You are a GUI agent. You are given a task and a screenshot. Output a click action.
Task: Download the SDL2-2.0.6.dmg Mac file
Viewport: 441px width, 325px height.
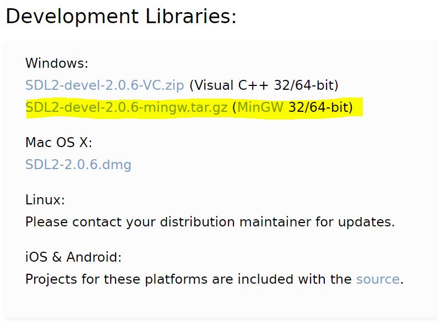pyautogui.click(x=78, y=164)
